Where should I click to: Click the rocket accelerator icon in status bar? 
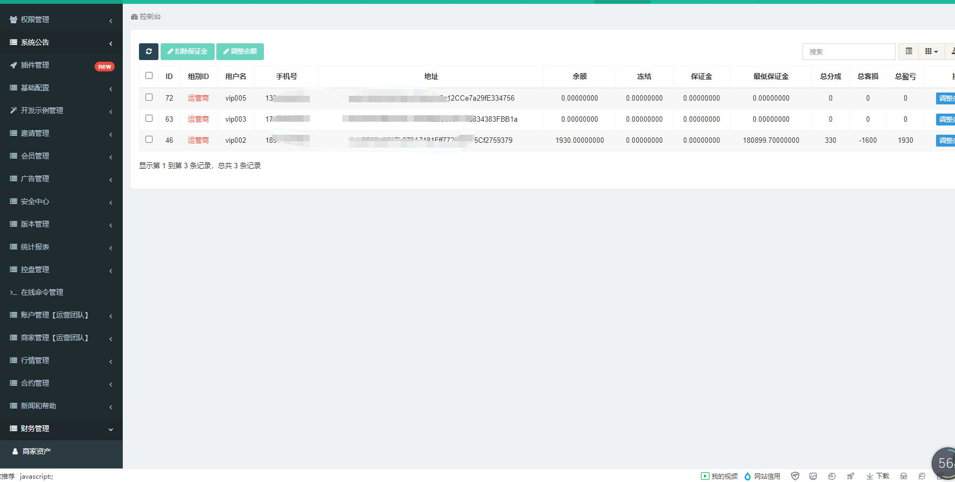(851, 476)
